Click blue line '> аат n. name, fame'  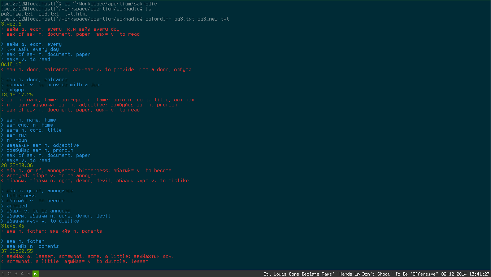point(29,120)
